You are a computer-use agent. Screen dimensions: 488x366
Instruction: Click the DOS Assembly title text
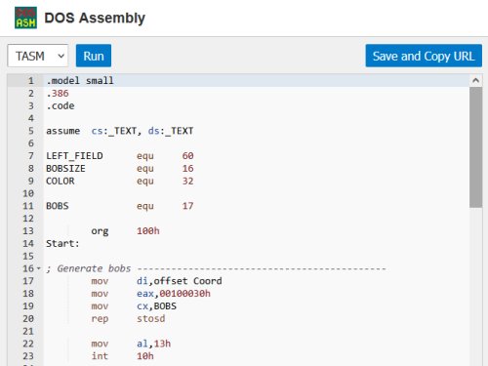tap(95, 18)
